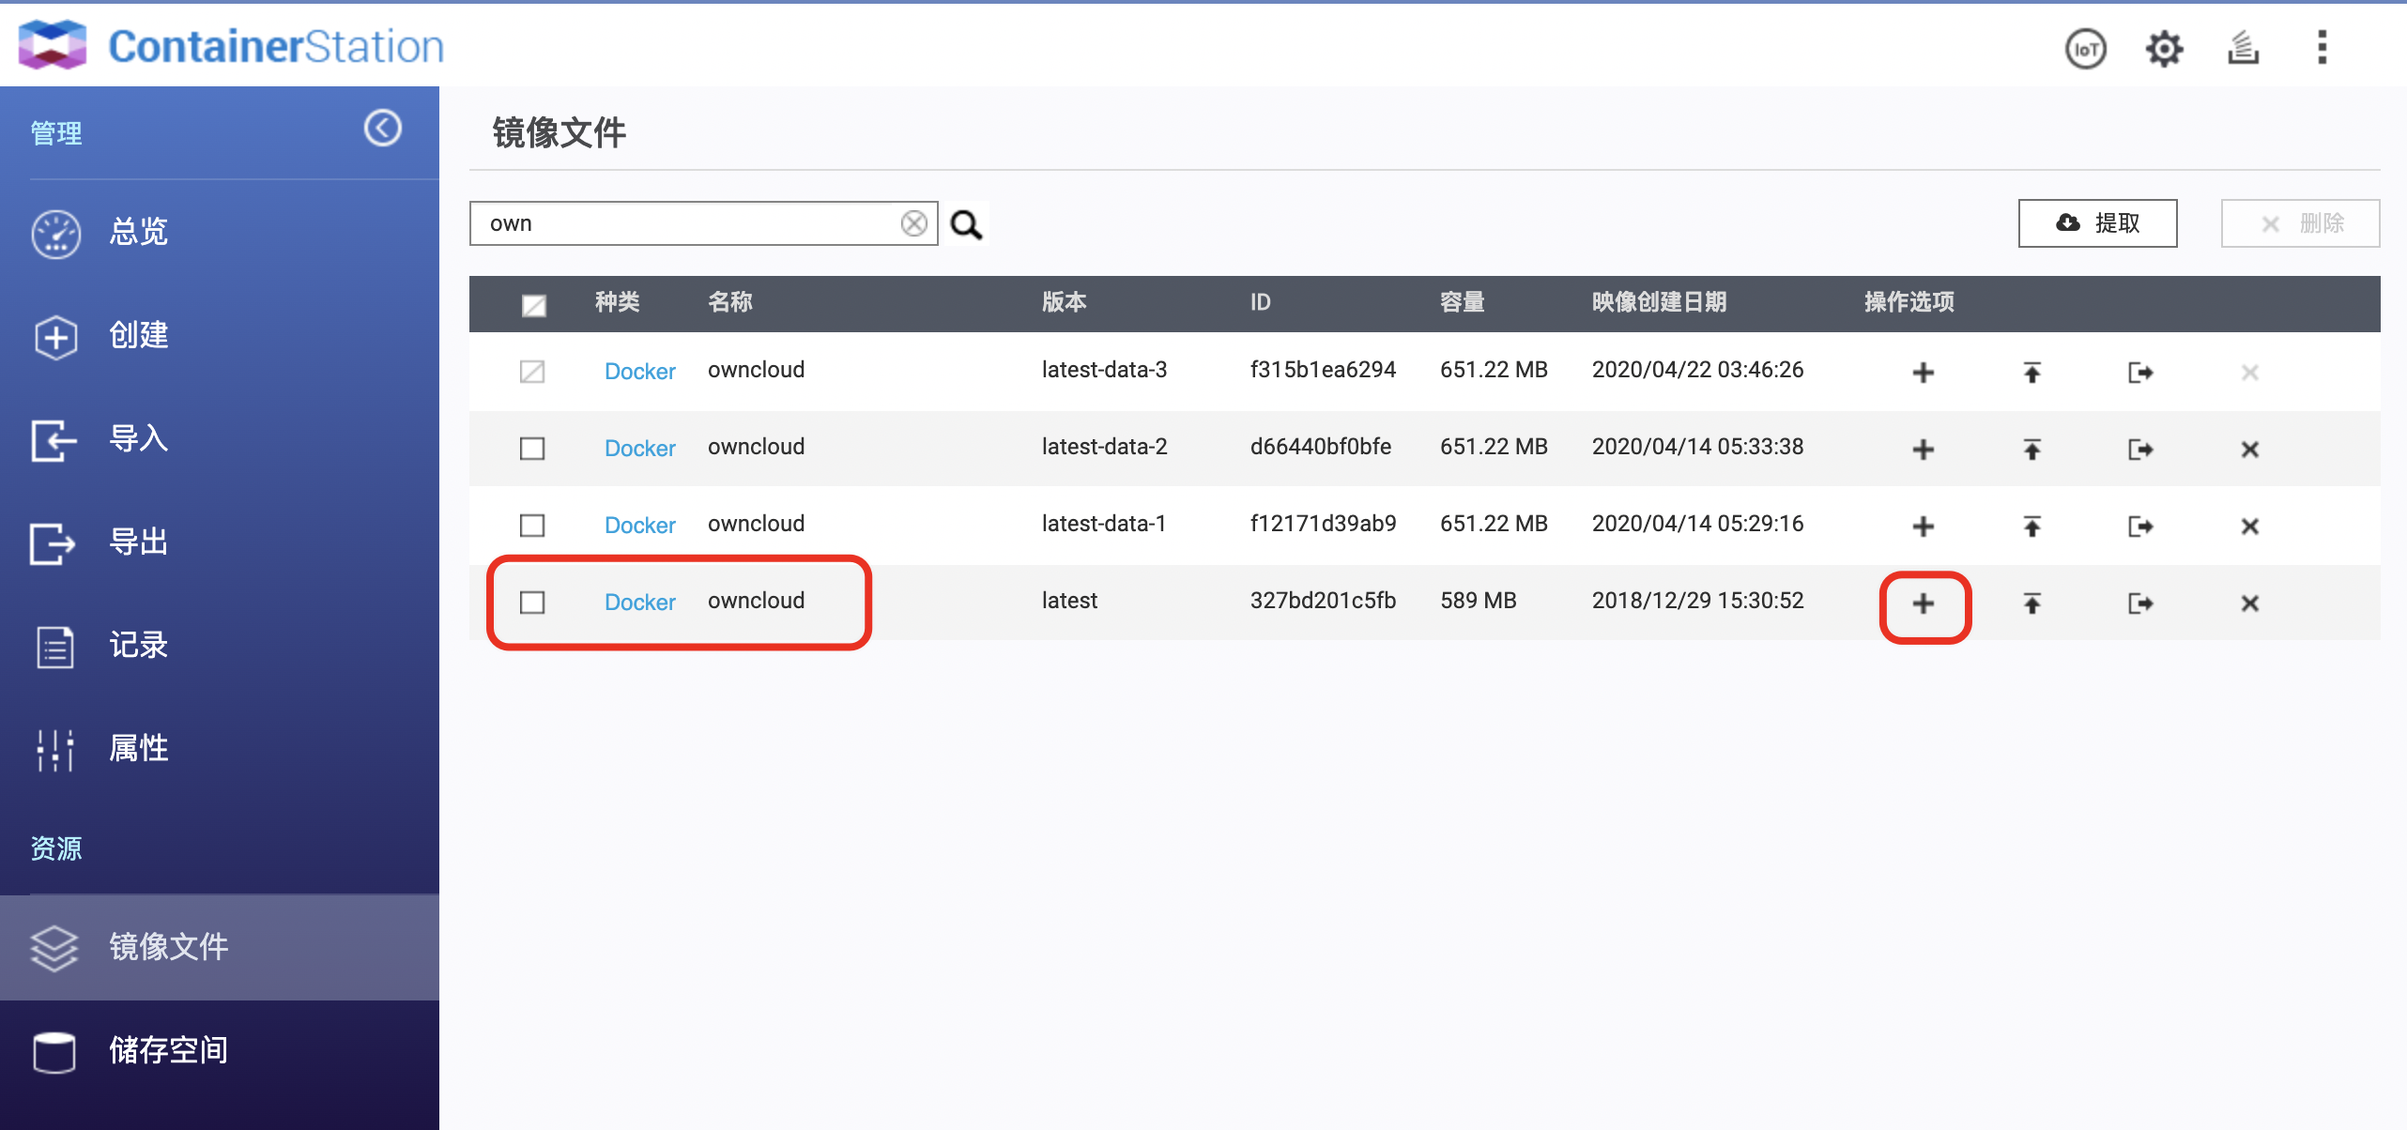Toggle the select-all header checkbox
The height and width of the screenshot is (1130, 2407).
[533, 304]
